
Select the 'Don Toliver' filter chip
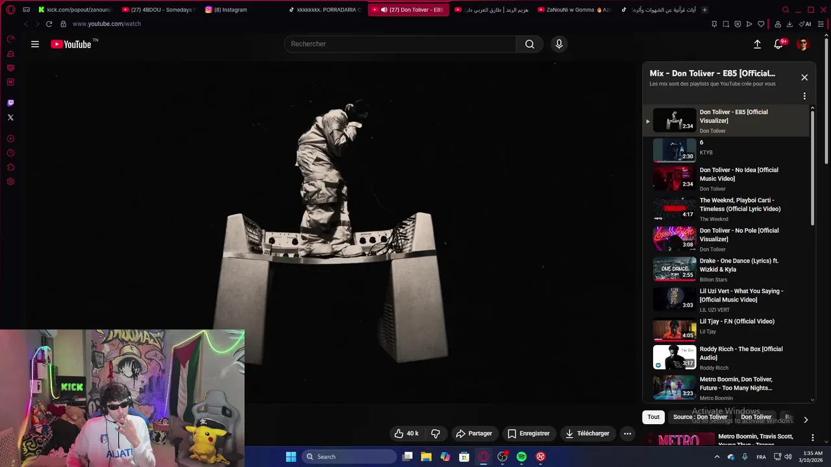tap(756, 417)
